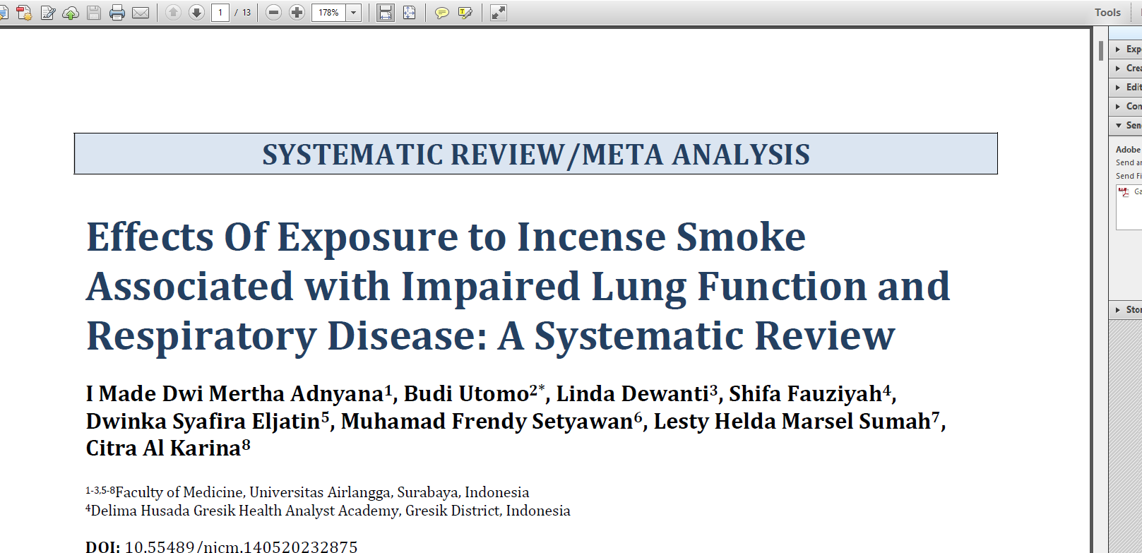Print the document using printer icon
This screenshot has height=553, width=1142.
point(117,13)
